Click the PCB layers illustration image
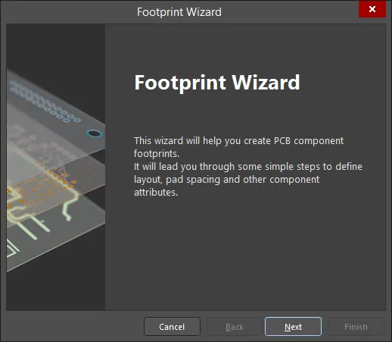This screenshot has height=342, width=392. pyautogui.click(x=56, y=167)
